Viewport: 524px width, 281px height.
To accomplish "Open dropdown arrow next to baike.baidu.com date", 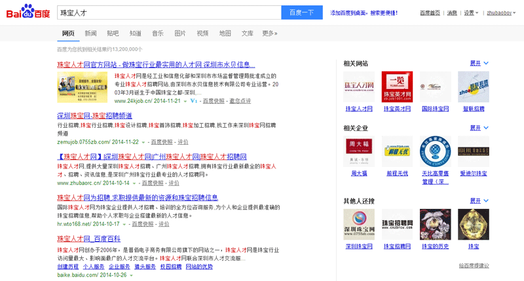I will [x=132, y=276].
